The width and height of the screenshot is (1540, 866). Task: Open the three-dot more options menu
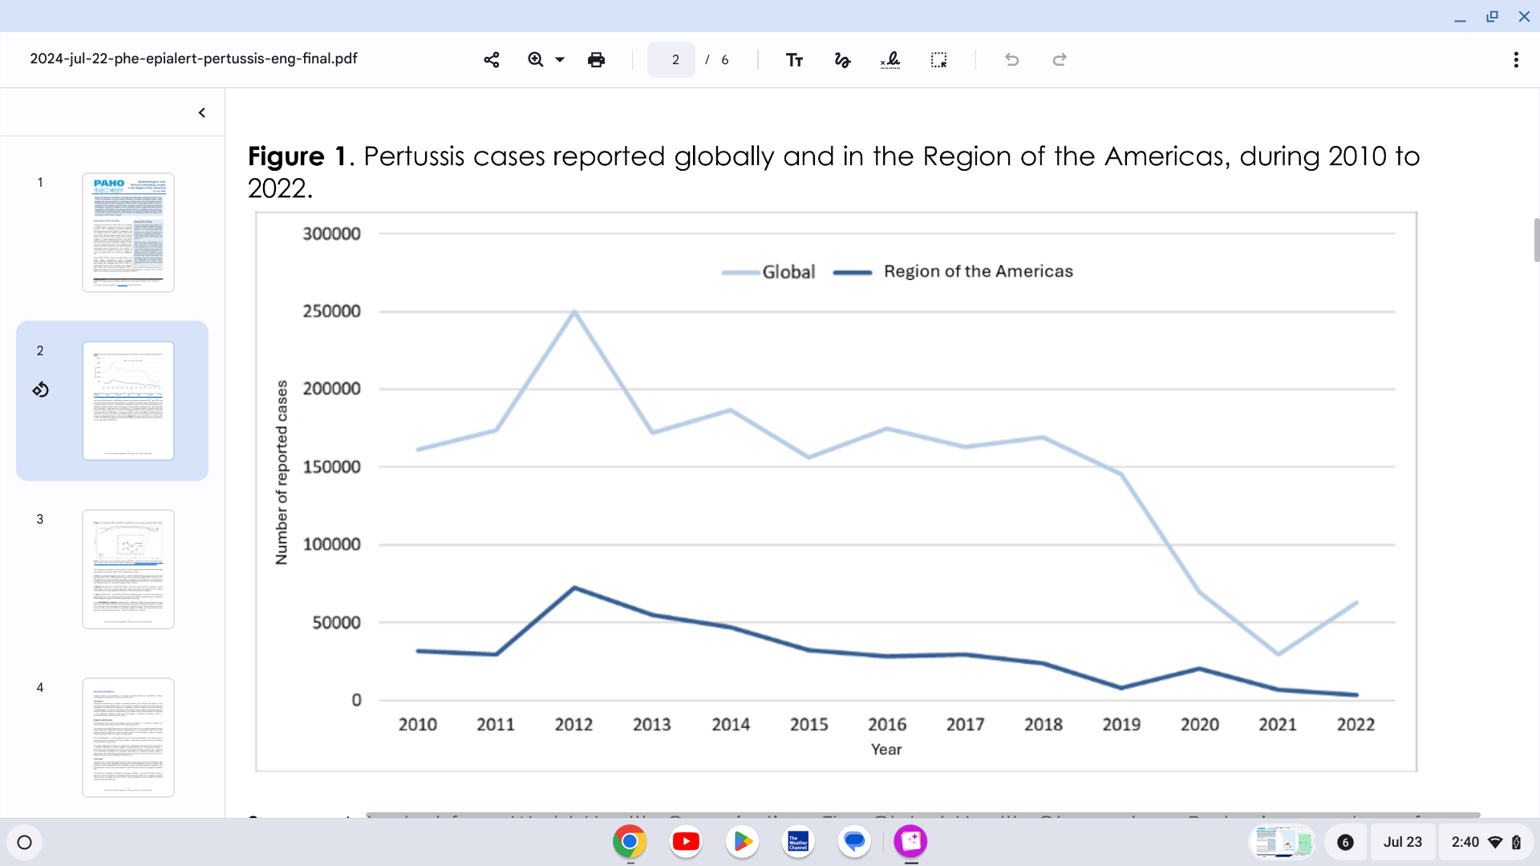tap(1515, 59)
